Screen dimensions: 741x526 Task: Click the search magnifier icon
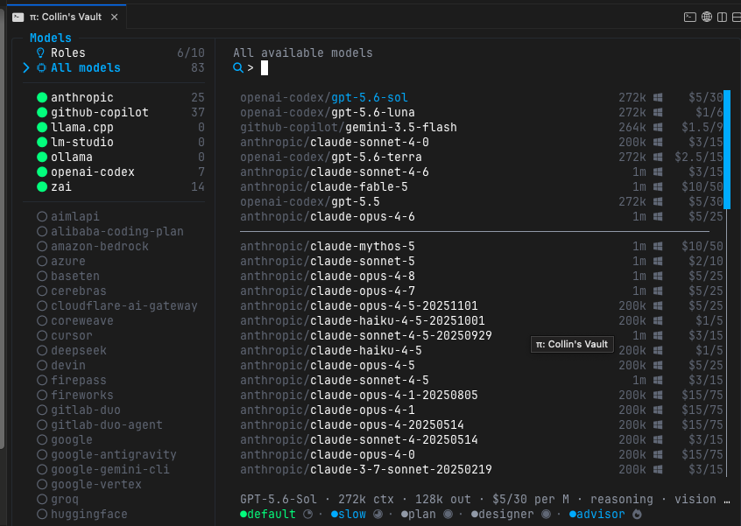238,68
